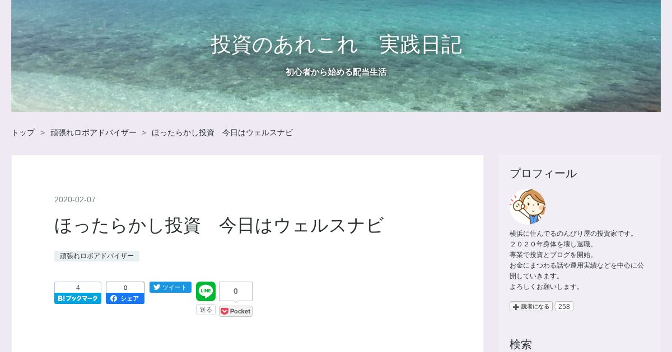Open 頑張れロボアドバイザー breadcrumb link
Image resolution: width=672 pixels, height=352 pixels.
[x=94, y=132]
